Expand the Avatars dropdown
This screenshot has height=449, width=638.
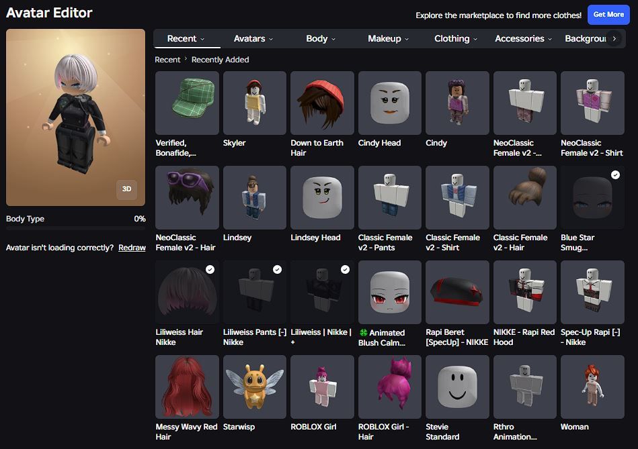253,39
